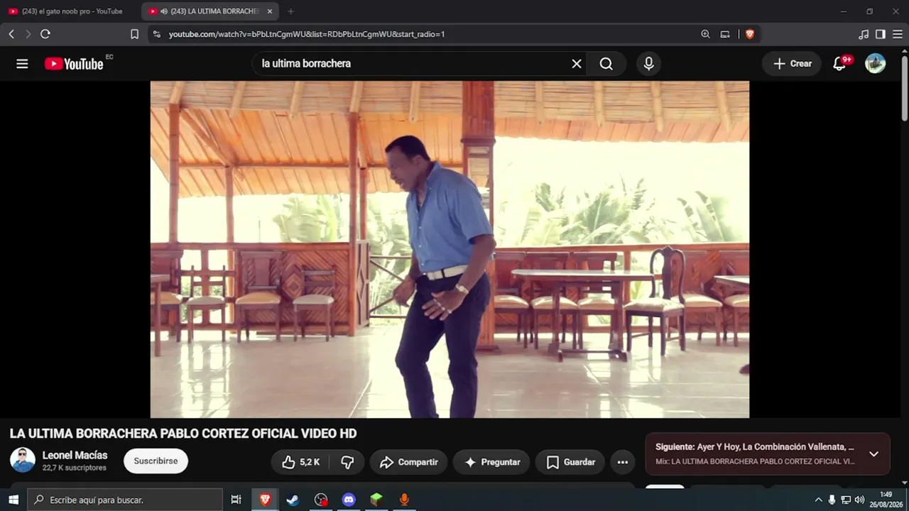909x511 pixels.
Task: Close the LA ULTIMA BORRACHERA tab
Action: coord(270,11)
